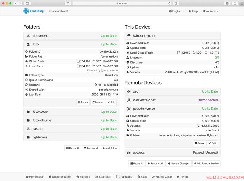This screenshot has height=181, width=244.
Task: Edit the pseudo.nym.se device
Action: (x=212, y=143)
